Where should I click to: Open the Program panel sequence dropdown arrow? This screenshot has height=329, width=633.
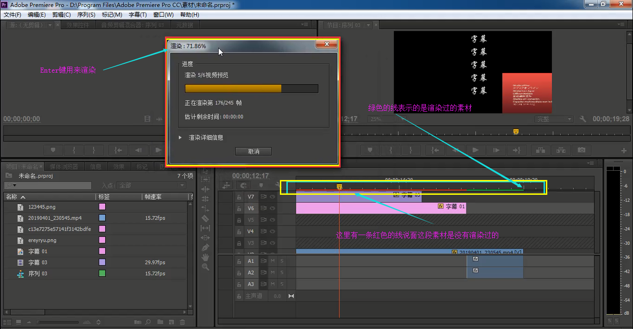[367, 25]
